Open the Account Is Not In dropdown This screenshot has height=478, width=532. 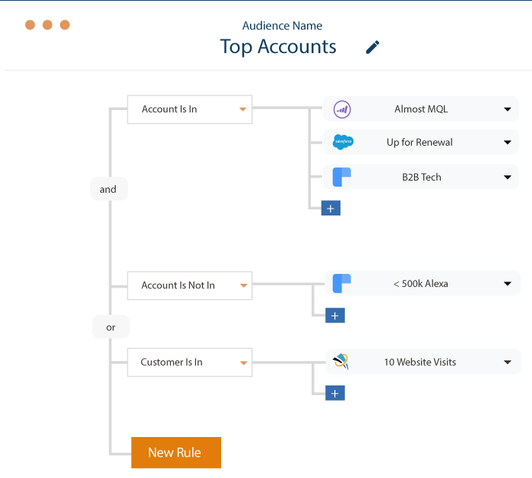click(190, 285)
